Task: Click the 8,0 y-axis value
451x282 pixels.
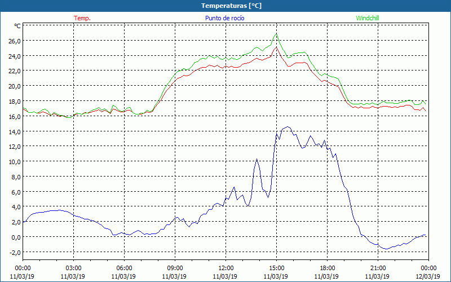Action: tap(16, 177)
